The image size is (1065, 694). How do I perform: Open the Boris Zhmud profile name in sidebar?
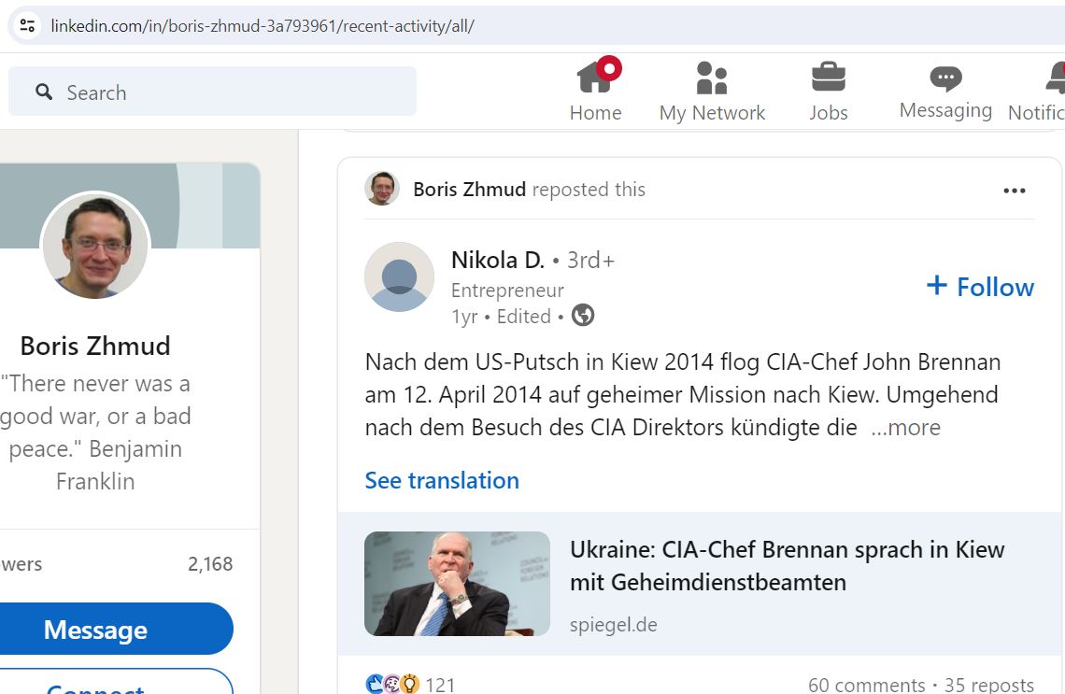click(95, 346)
